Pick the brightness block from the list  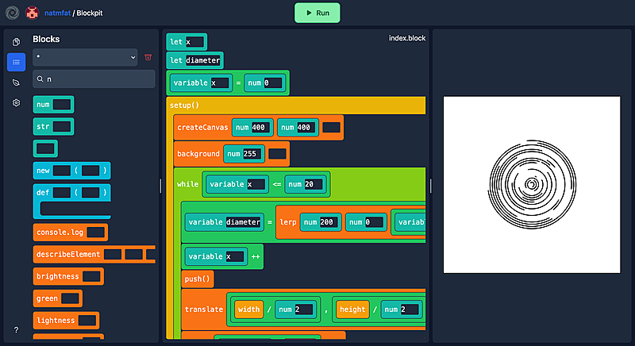tap(56, 277)
